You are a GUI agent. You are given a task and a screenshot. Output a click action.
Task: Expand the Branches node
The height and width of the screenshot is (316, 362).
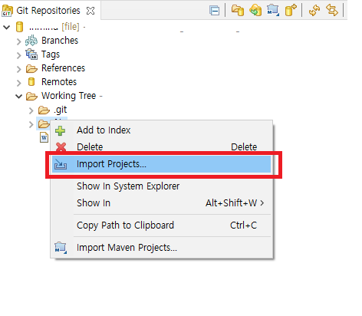[18, 41]
